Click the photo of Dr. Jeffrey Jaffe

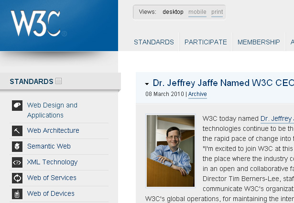171,151
